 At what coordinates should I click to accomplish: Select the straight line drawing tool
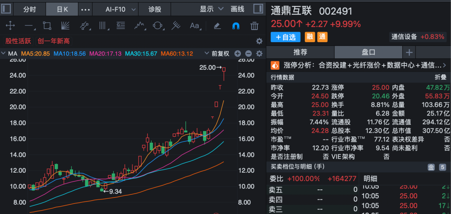(x=29, y=26)
